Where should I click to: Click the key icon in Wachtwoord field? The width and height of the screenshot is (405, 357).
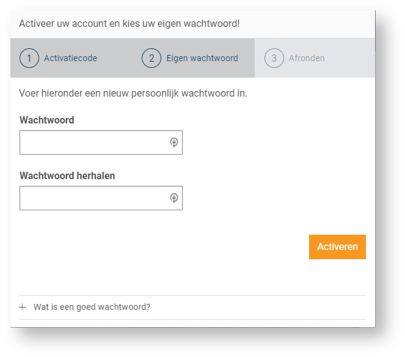point(173,142)
